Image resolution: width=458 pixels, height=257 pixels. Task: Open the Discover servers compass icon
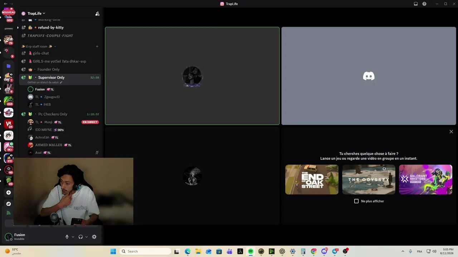(x=9, y=204)
